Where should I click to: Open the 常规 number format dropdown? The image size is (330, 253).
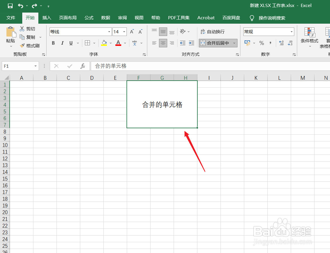[291, 32]
